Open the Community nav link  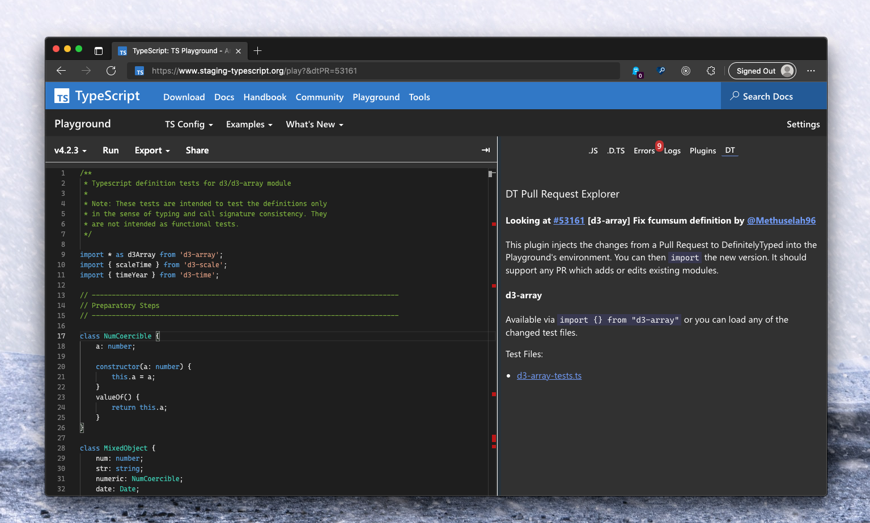pyautogui.click(x=320, y=97)
